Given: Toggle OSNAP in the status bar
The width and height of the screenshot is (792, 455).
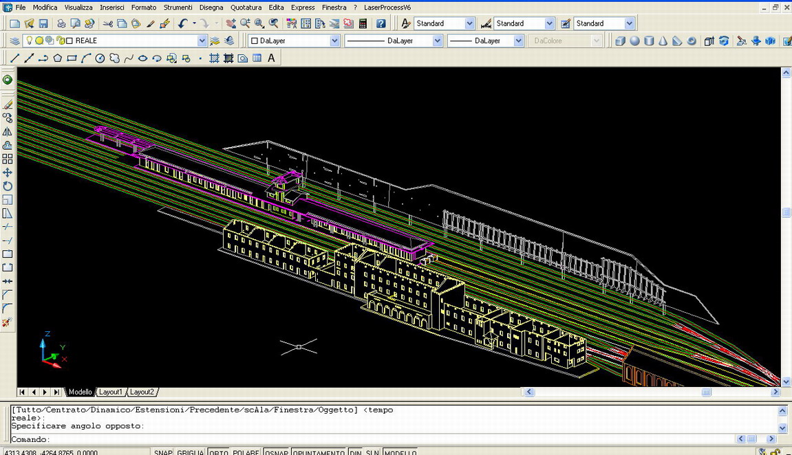Looking at the screenshot, I should pyautogui.click(x=276, y=452).
